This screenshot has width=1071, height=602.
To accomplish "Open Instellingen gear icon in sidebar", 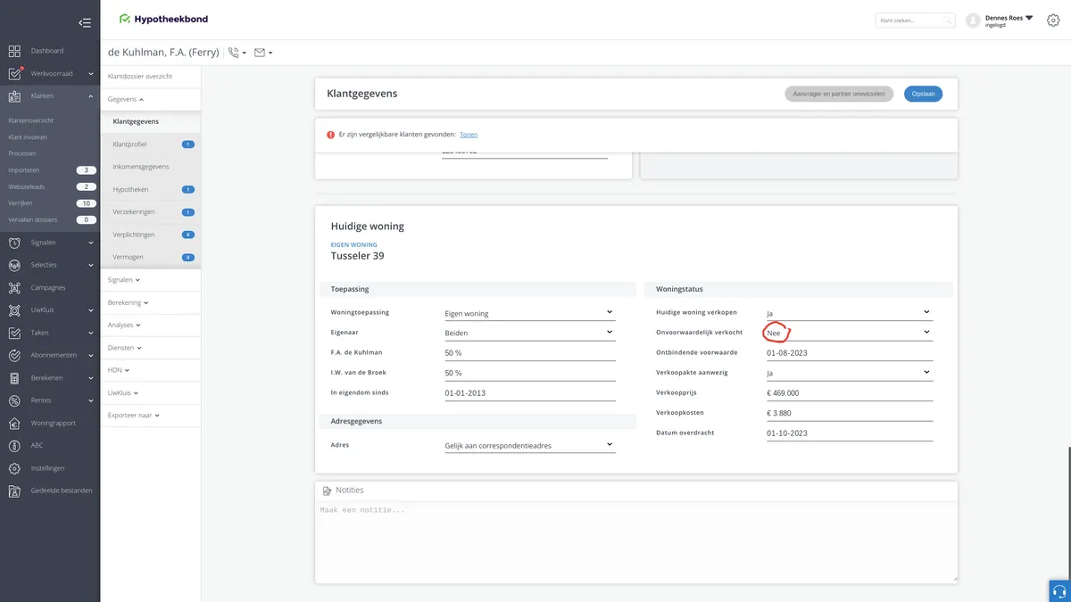I will coord(14,468).
